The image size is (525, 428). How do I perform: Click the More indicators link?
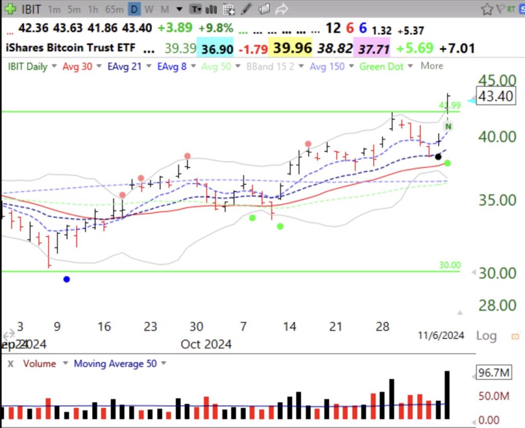[431, 66]
